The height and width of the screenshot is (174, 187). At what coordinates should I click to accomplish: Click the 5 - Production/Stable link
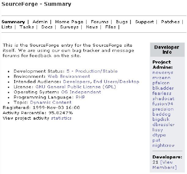[92, 71]
